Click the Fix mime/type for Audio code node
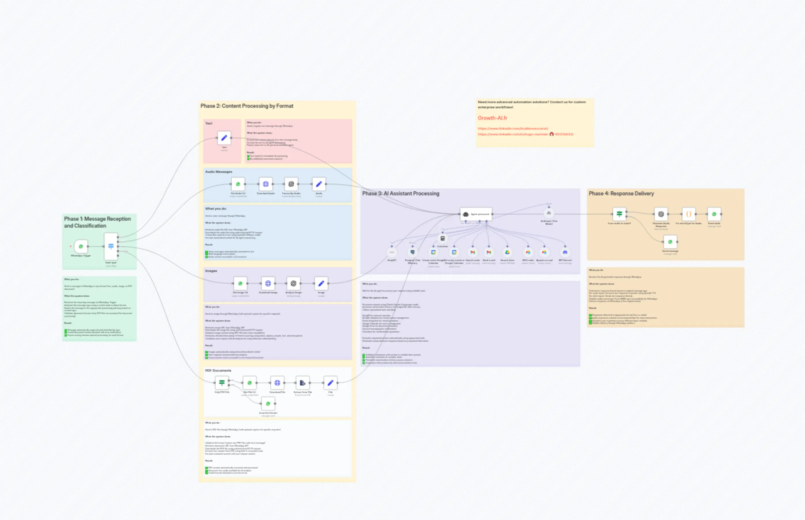The image size is (805, 520). pos(689,214)
